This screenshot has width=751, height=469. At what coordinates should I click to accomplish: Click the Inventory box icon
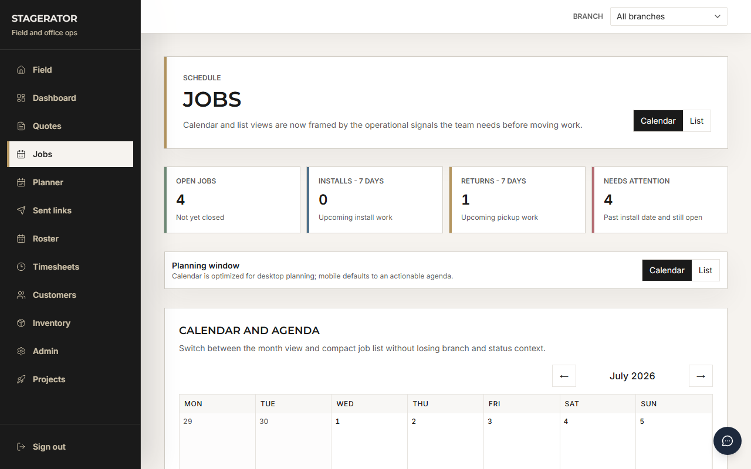pos(21,323)
